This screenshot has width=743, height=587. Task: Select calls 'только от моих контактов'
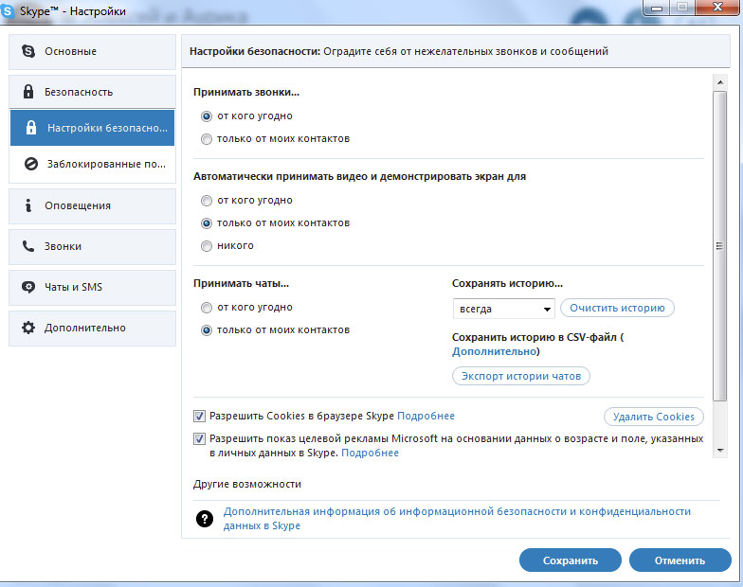point(207,138)
